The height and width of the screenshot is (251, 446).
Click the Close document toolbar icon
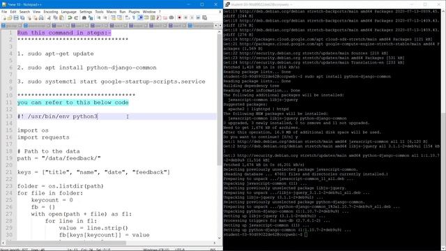(x=29, y=18)
